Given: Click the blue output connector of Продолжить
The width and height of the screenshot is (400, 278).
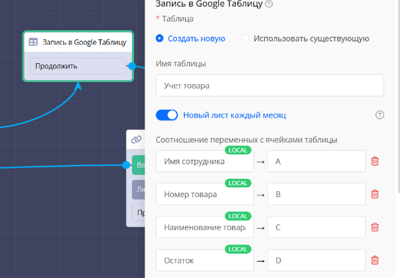Looking at the screenshot, I should [132, 66].
